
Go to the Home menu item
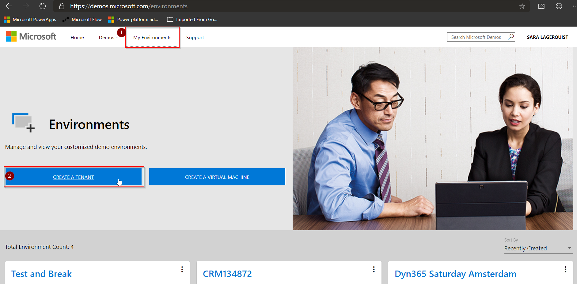pyautogui.click(x=77, y=37)
